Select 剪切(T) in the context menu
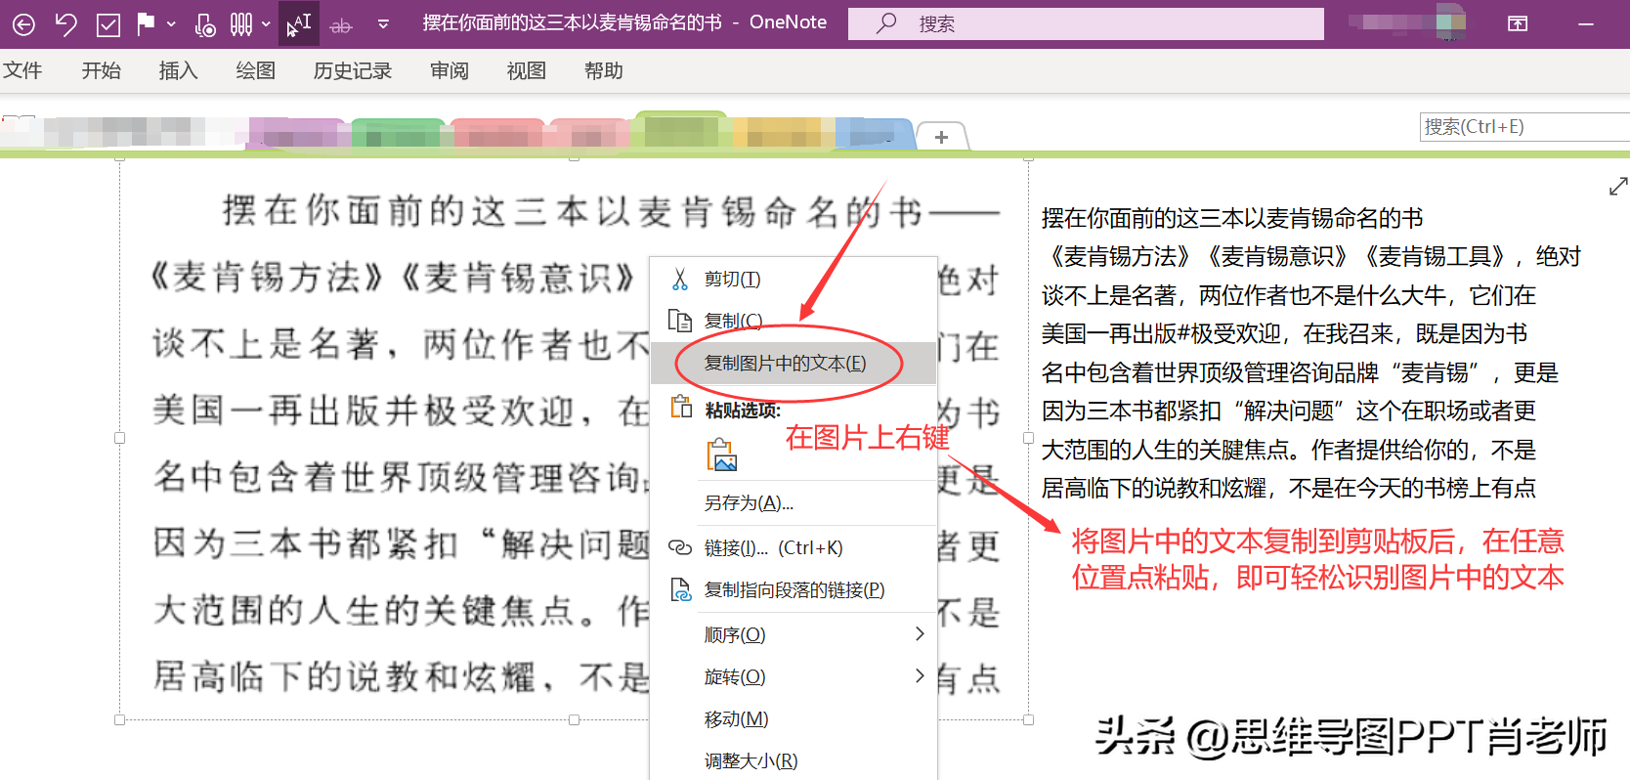 point(794,280)
